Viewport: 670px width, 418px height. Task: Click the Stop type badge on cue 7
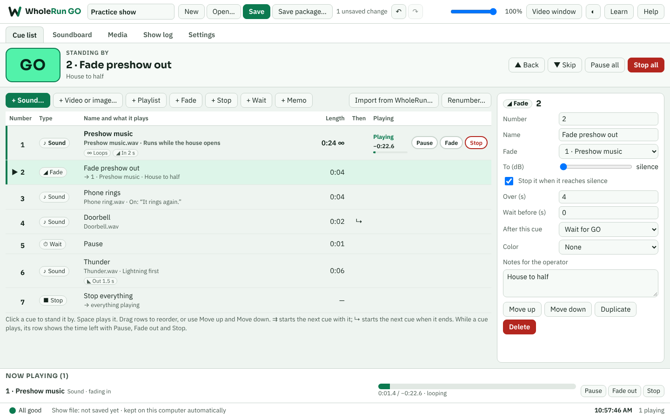coord(53,300)
